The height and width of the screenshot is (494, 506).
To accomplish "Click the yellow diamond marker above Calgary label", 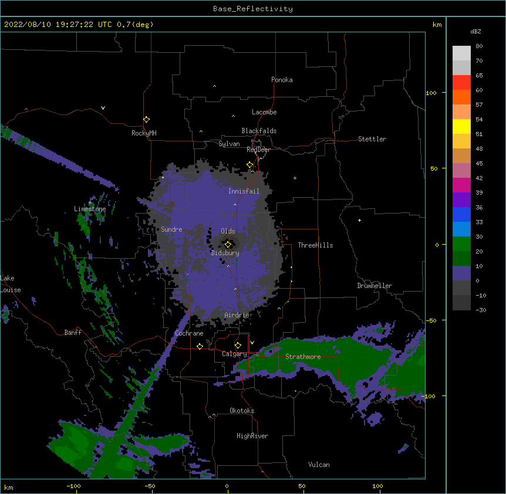I will 238,346.
